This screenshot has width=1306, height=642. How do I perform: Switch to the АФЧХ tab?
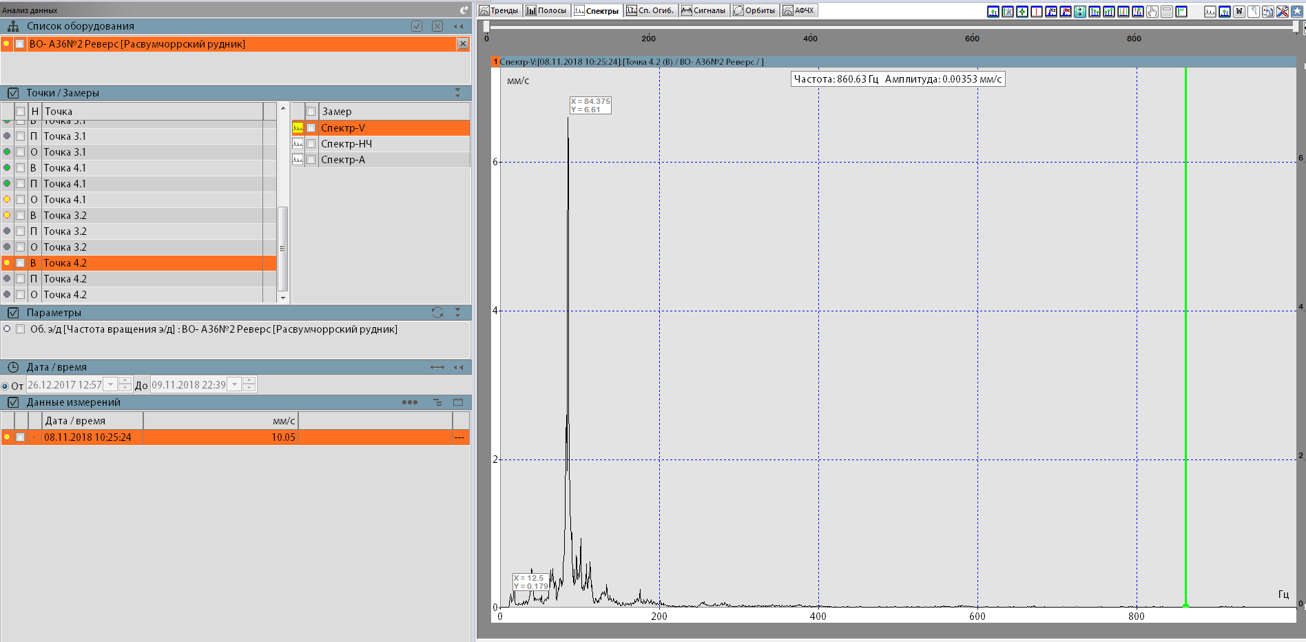(x=799, y=10)
